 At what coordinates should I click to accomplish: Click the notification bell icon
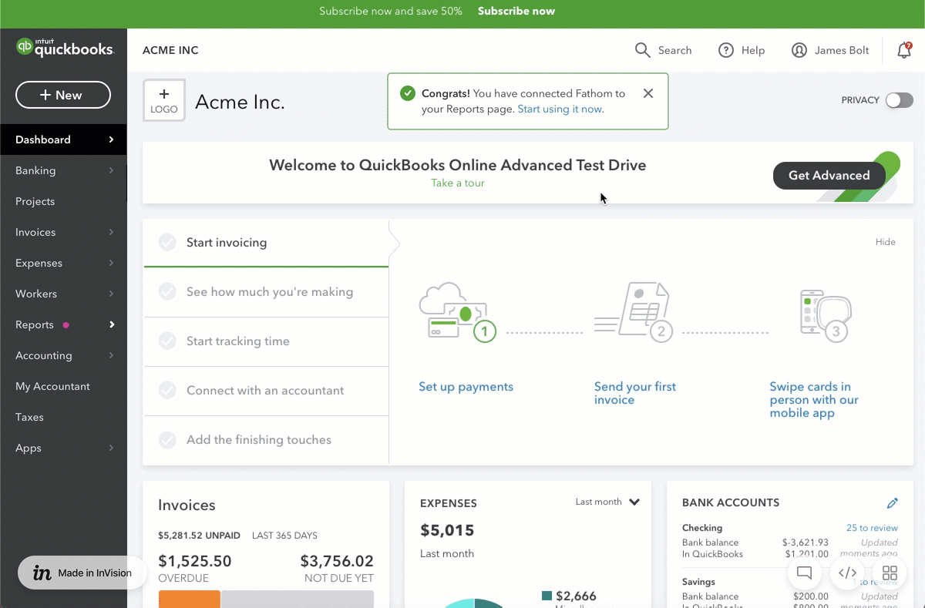[903, 50]
